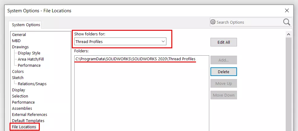Click the gear icon in search box
298x131 pixels.
pyautogui.click(x=213, y=22)
